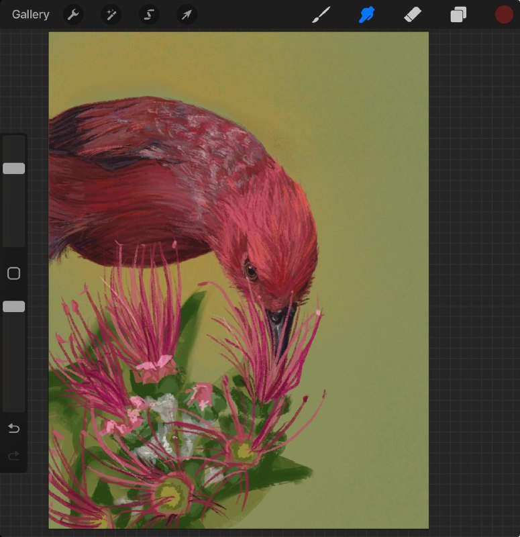Tap the Modify square button in sidebar
Image resolution: width=520 pixels, height=537 pixels.
click(13, 273)
